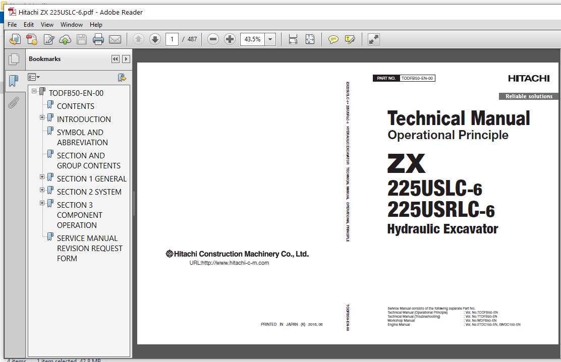This screenshot has width=561, height=362.
Task: Click the Save file floppy icon
Action: [x=82, y=39]
